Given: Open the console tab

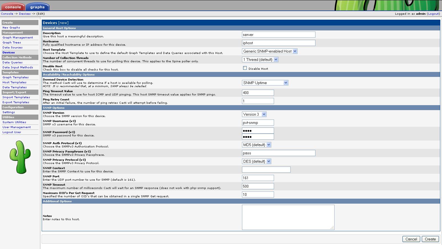Looking at the screenshot, I should coord(13,7).
